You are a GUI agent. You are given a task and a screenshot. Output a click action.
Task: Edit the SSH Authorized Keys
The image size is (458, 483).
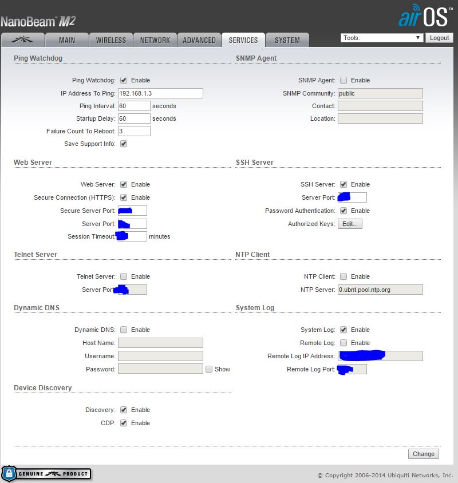[x=350, y=224]
